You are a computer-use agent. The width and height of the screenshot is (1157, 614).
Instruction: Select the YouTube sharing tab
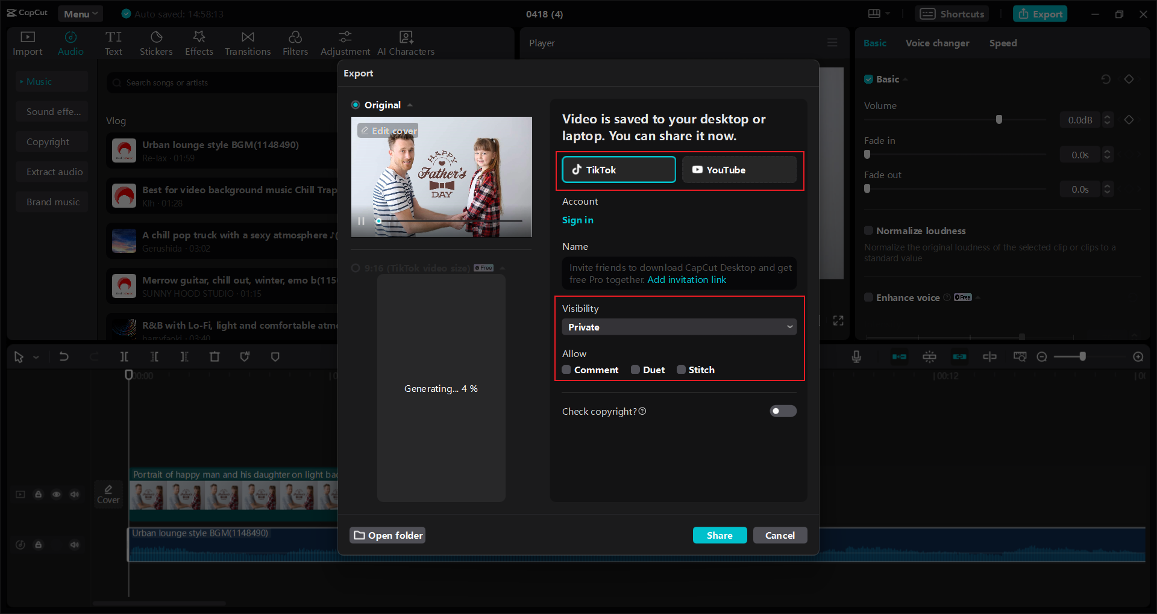739,170
